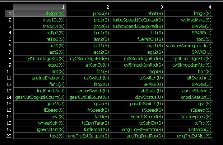Select the sensorWarningLevel(U) cell
Screen dimensions: 223x145
click(x=189, y=45)
